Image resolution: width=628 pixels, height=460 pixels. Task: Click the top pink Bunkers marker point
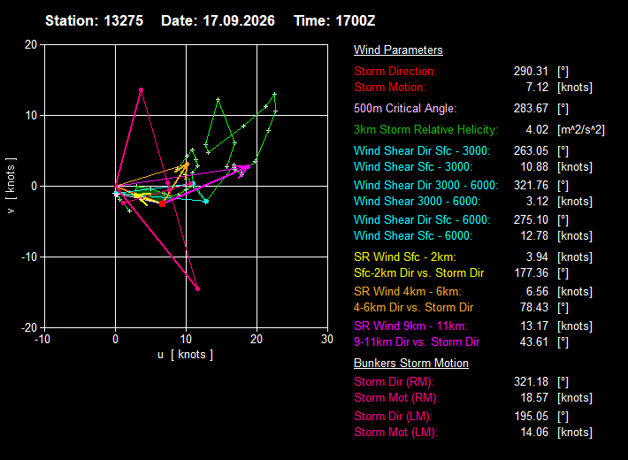coord(141,89)
